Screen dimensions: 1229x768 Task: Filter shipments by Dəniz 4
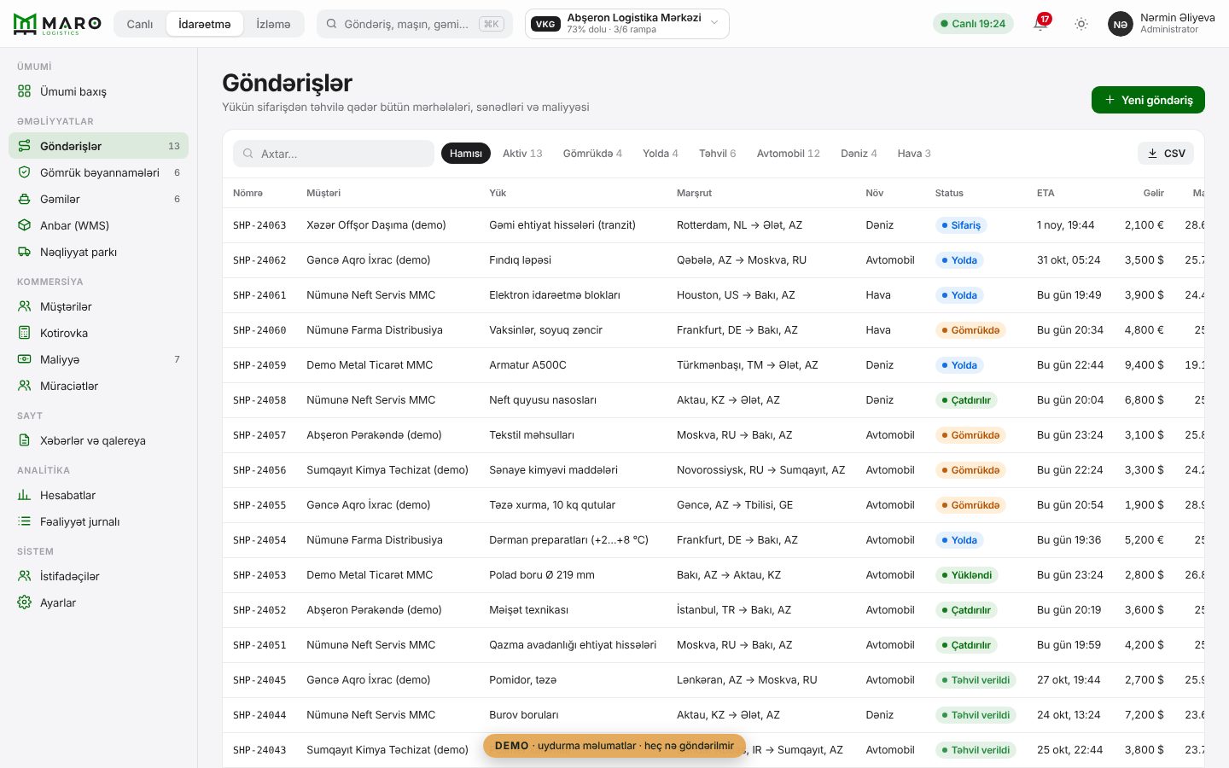(859, 154)
